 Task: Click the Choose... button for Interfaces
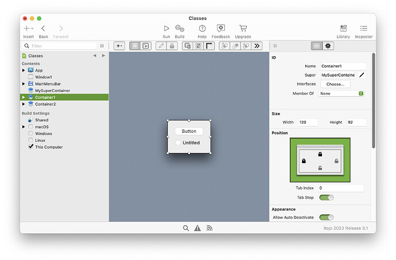(335, 84)
